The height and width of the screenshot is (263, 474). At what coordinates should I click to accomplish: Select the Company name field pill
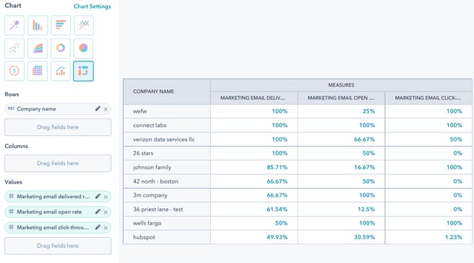coord(58,109)
